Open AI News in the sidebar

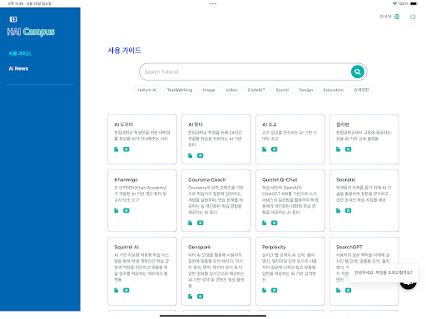point(18,68)
